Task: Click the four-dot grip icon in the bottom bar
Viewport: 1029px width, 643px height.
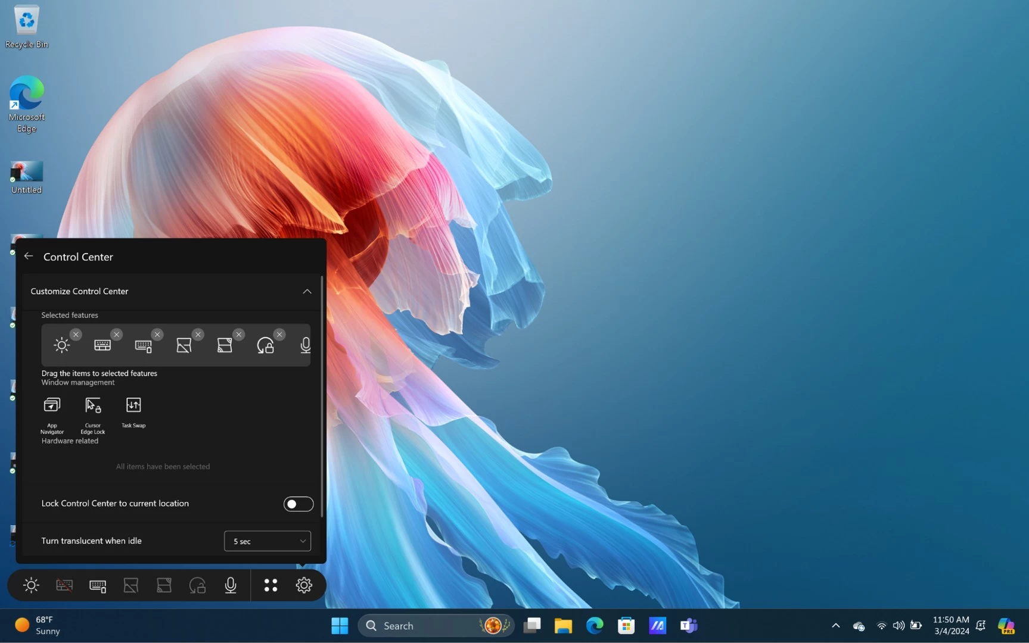Action: point(271,585)
